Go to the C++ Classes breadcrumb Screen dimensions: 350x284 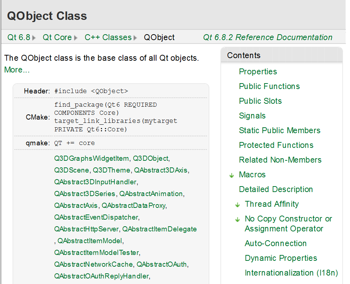108,37
